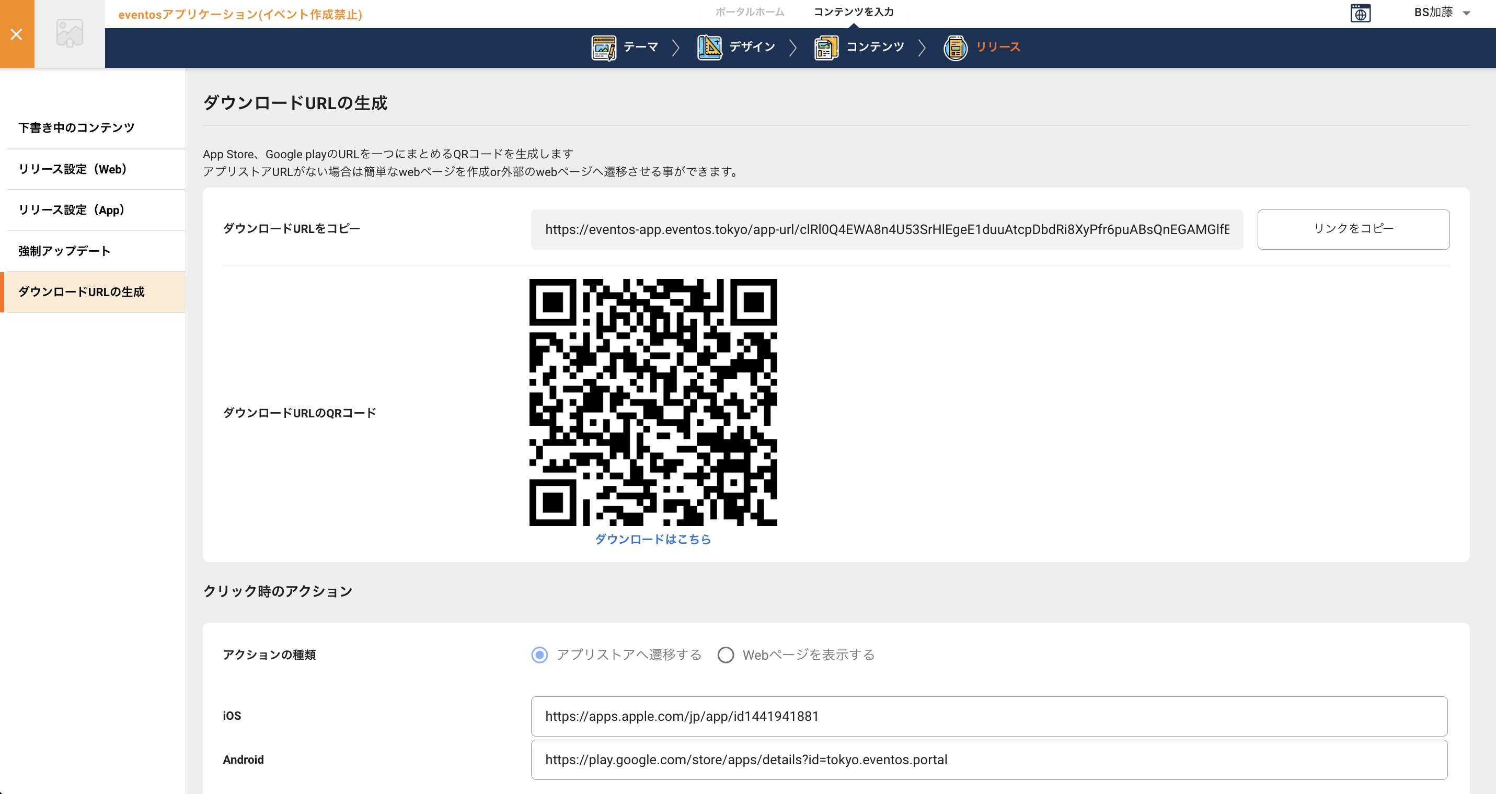Open リリース設定（App）in sidebar

[x=96, y=210]
